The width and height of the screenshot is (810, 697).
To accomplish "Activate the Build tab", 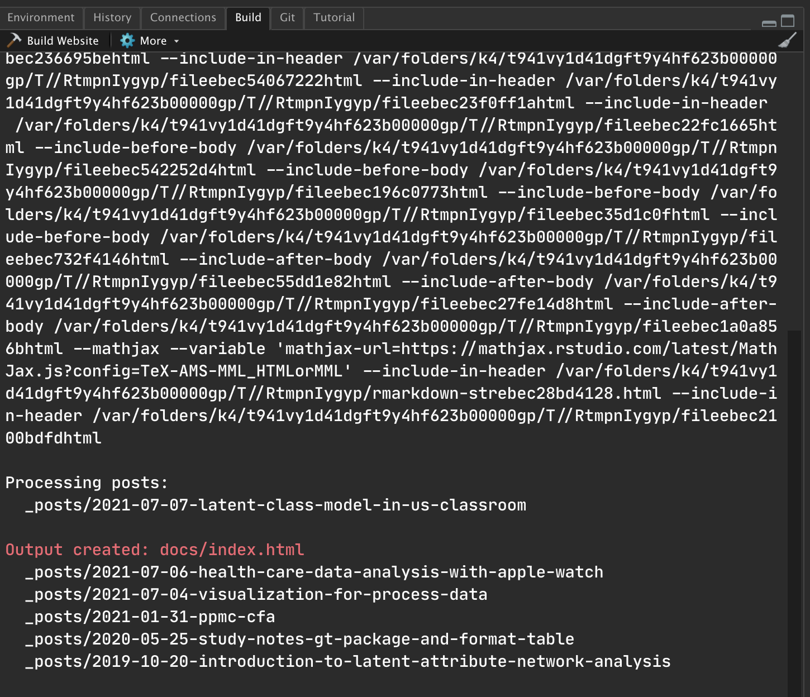I will click(x=248, y=18).
